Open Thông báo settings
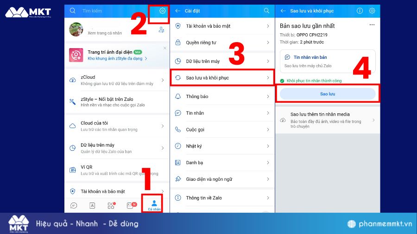This screenshot has height=234, width=417. click(222, 97)
